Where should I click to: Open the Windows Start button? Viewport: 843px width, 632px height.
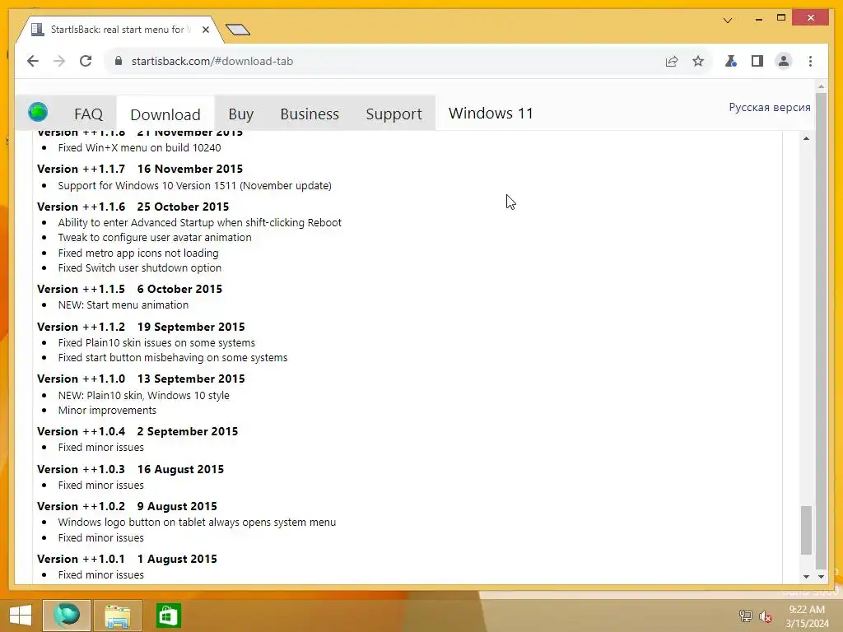coord(21,616)
